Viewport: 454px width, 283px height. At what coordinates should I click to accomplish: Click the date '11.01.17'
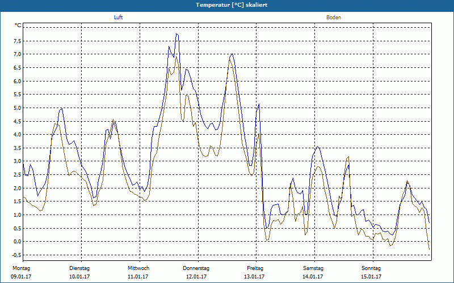(138, 277)
